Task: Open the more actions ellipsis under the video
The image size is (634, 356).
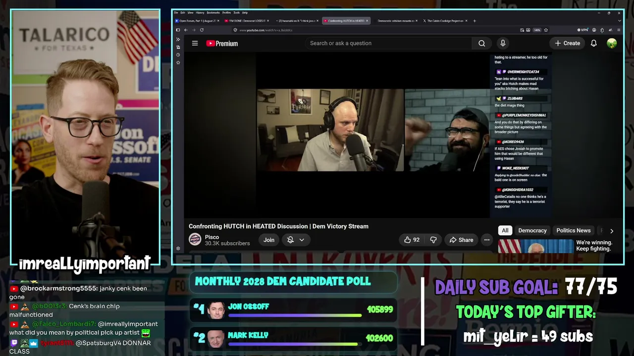Action: point(487,240)
